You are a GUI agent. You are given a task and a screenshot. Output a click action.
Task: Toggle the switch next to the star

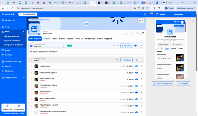(142, 33)
